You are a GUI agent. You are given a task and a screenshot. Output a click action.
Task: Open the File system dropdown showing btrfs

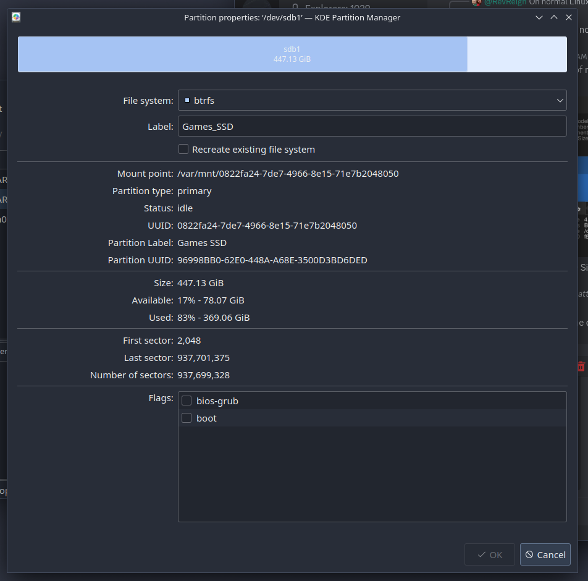pyautogui.click(x=372, y=100)
